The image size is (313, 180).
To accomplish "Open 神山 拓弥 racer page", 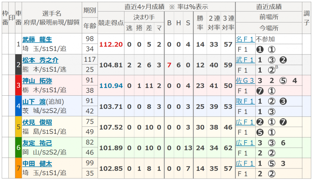I will tap(37, 81).
